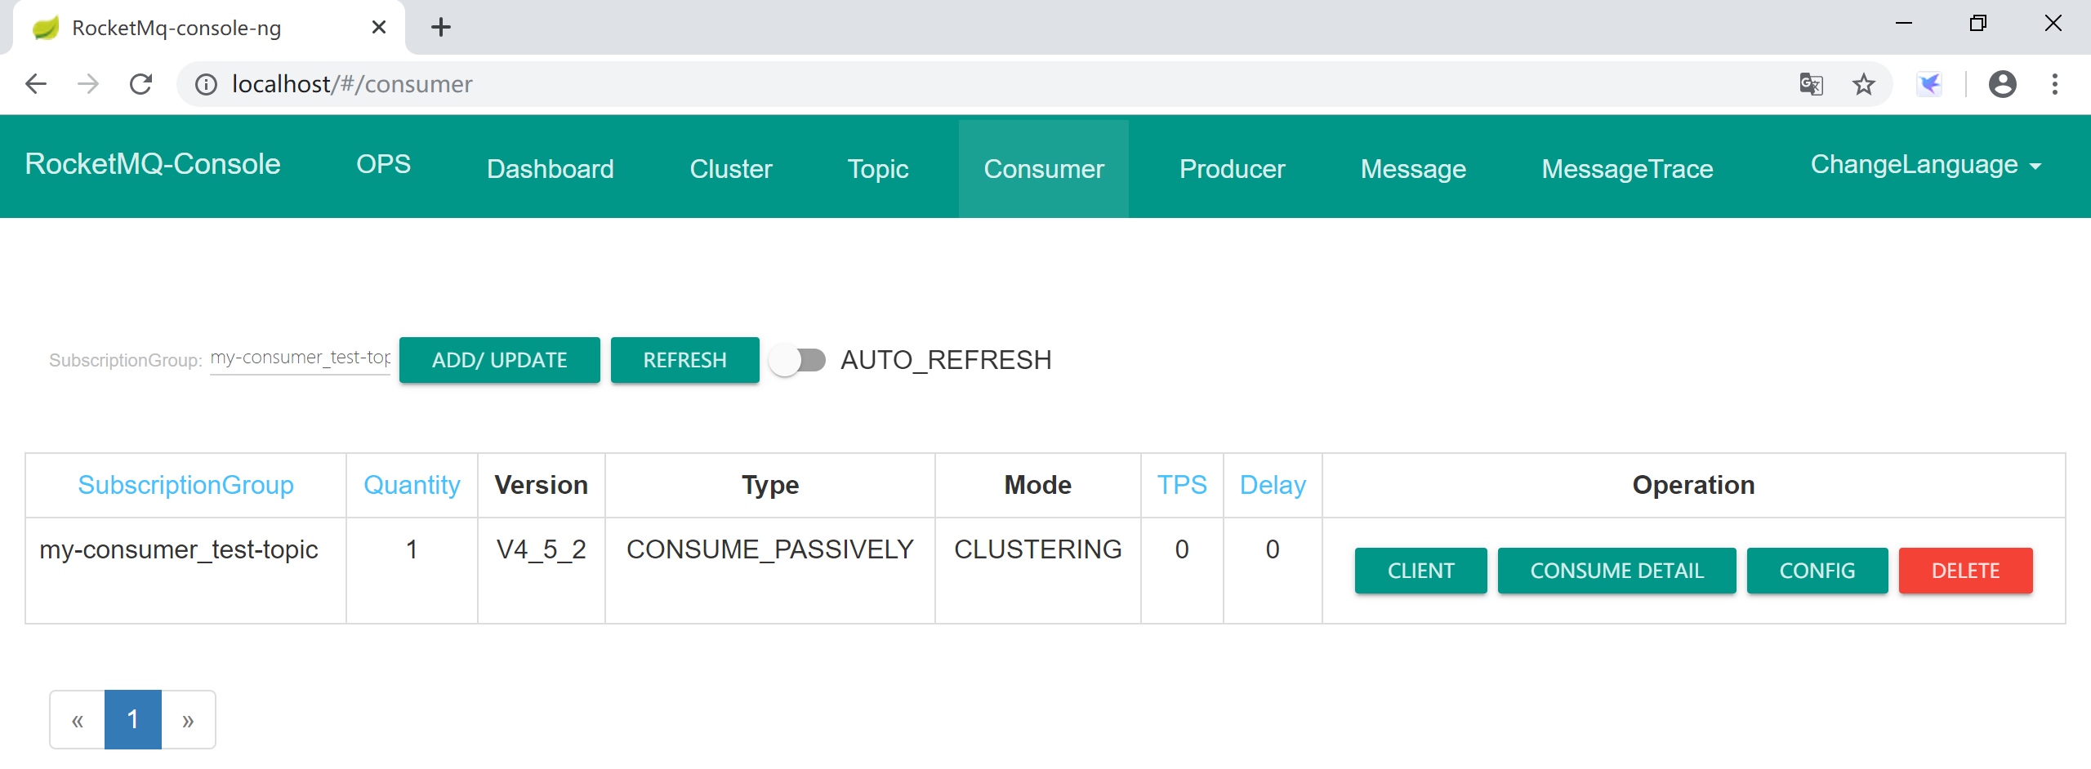Click the CONSUME DETAIL button
This screenshot has width=2091, height=769.
tap(1616, 571)
